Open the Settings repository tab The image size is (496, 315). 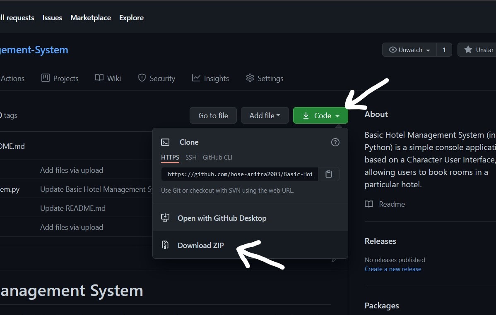click(265, 79)
